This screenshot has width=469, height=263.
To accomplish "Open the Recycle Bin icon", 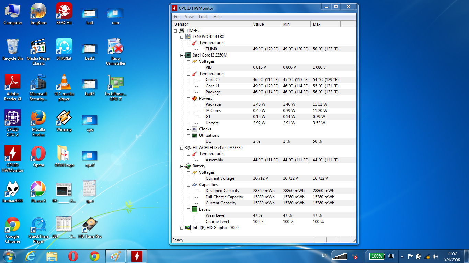I will coord(13,49).
